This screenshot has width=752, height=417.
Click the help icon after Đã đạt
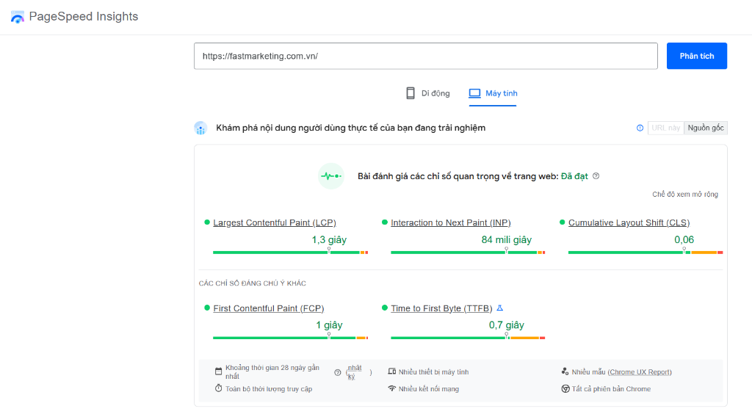596,176
